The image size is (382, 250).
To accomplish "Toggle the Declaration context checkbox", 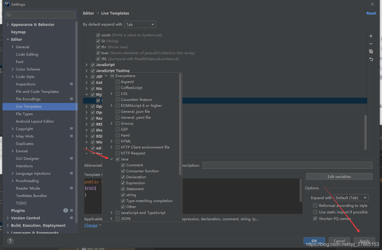I will tap(123, 177).
